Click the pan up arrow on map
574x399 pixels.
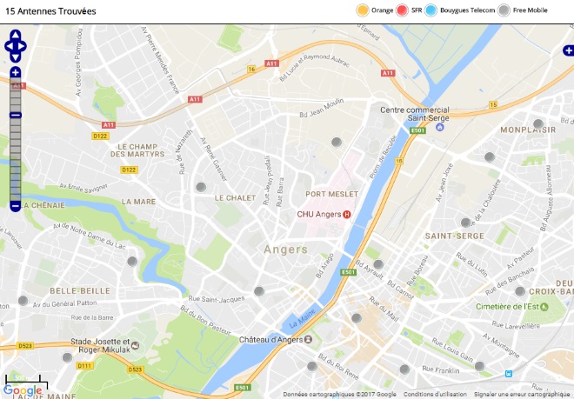(x=16, y=35)
